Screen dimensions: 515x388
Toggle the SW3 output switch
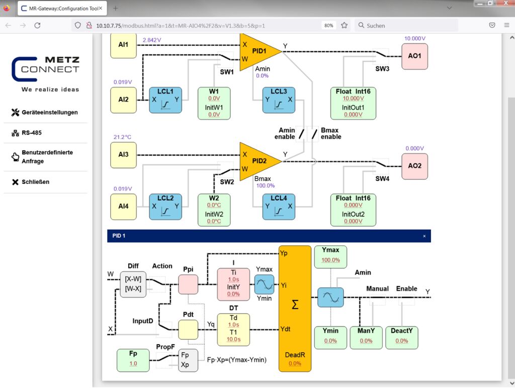click(381, 55)
